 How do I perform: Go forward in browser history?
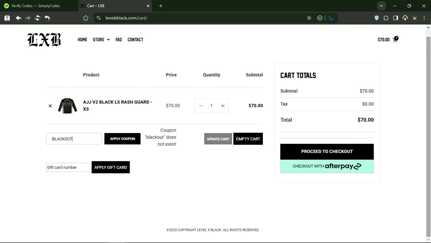click(x=28, y=18)
